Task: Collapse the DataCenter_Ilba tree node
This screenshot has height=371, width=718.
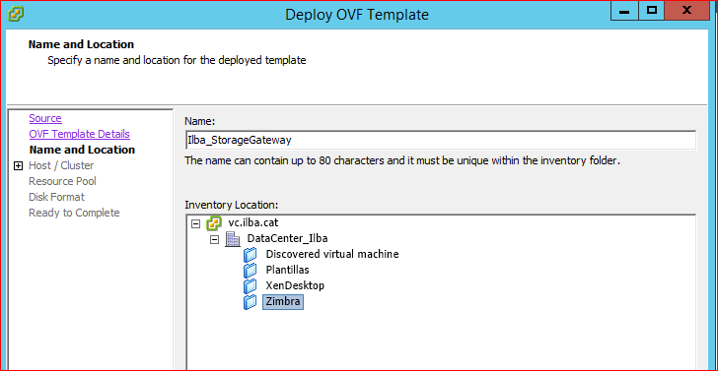Action: (x=214, y=239)
